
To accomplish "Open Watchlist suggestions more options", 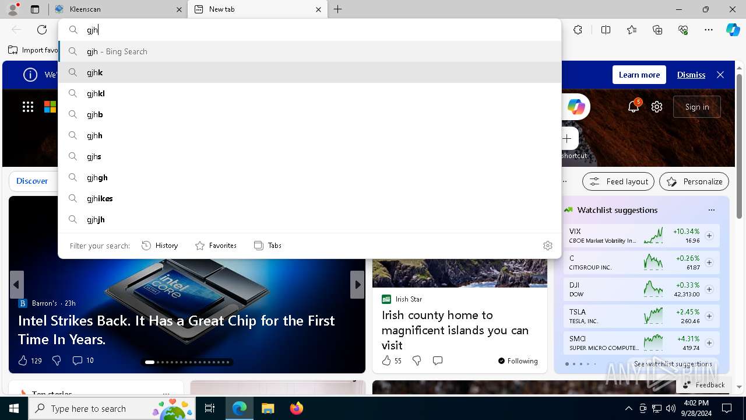I will coord(711,210).
